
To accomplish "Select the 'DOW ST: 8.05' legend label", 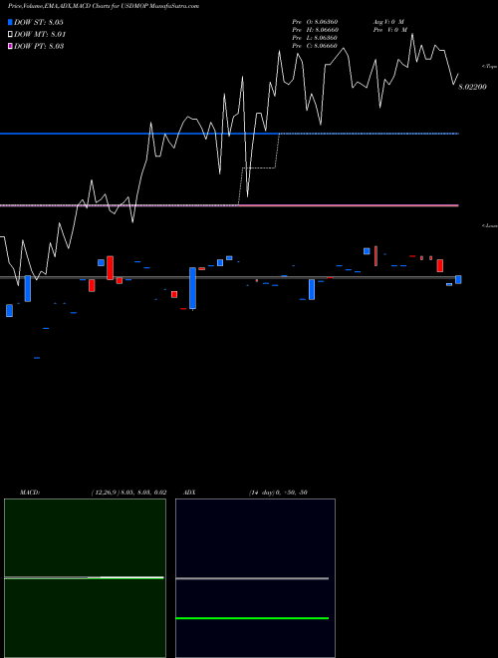I will click(39, 22).
